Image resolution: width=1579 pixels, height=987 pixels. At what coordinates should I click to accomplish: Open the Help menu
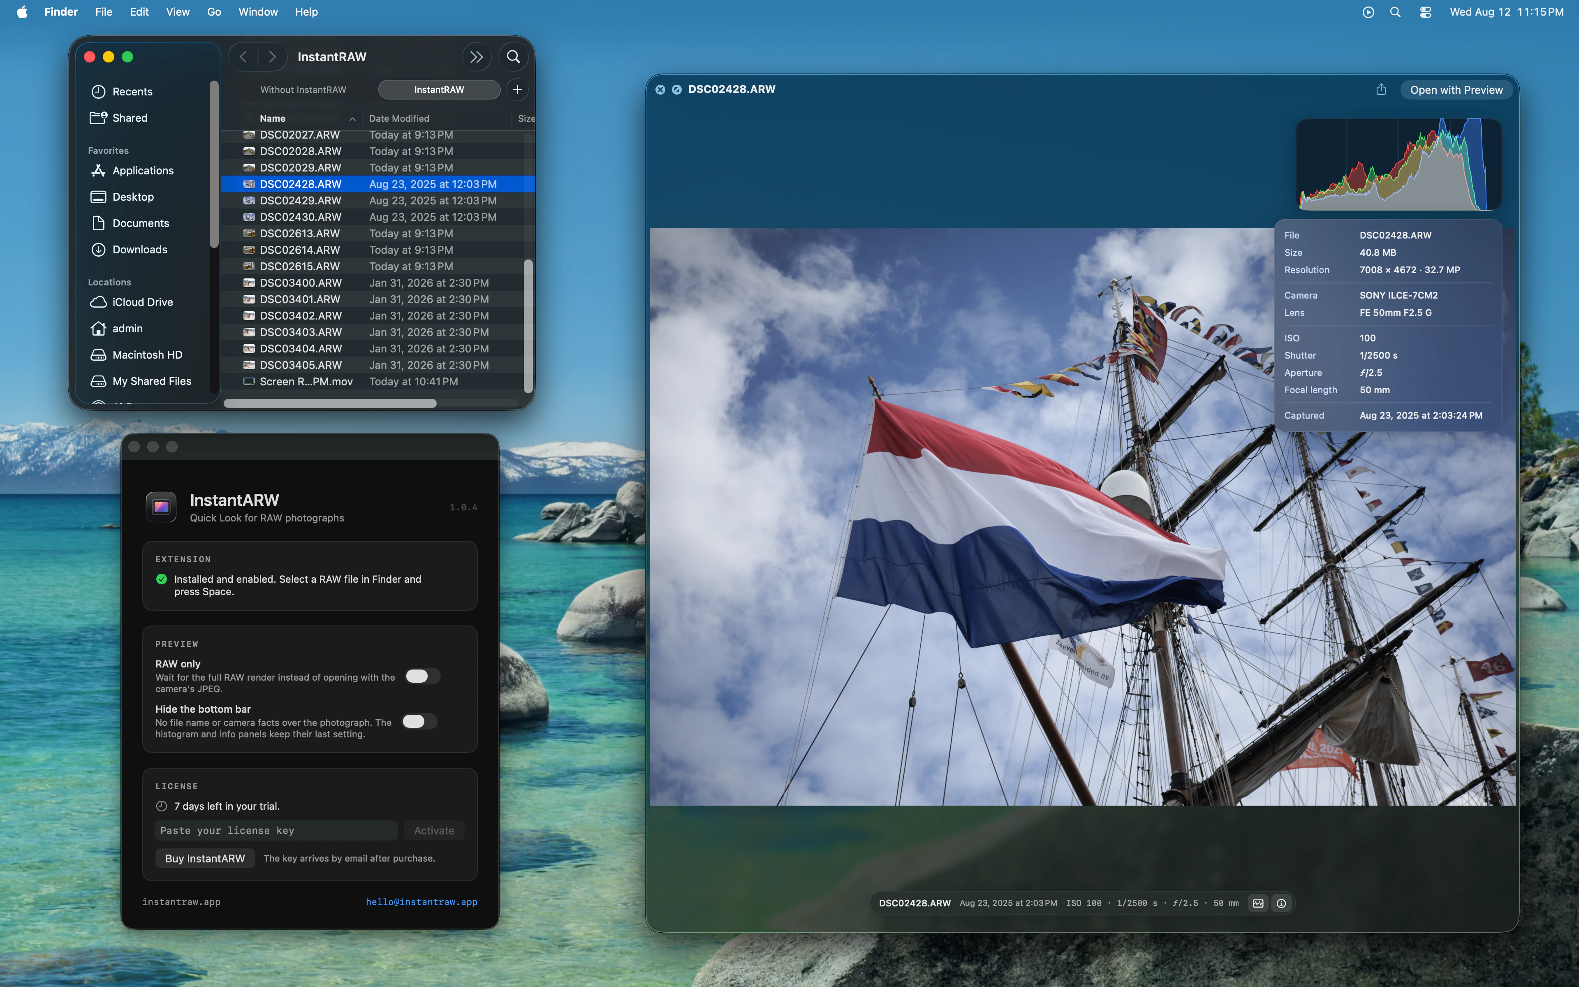tap(306, 12)
